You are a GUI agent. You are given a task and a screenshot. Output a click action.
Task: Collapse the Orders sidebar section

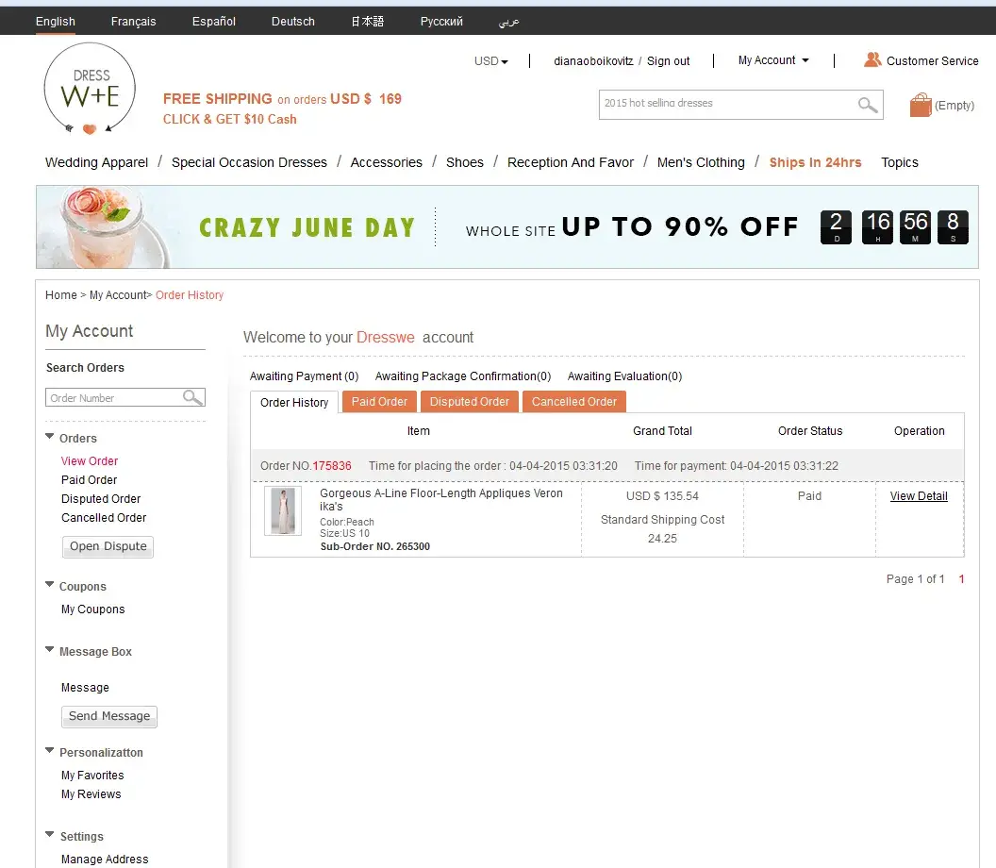point(50,437)
